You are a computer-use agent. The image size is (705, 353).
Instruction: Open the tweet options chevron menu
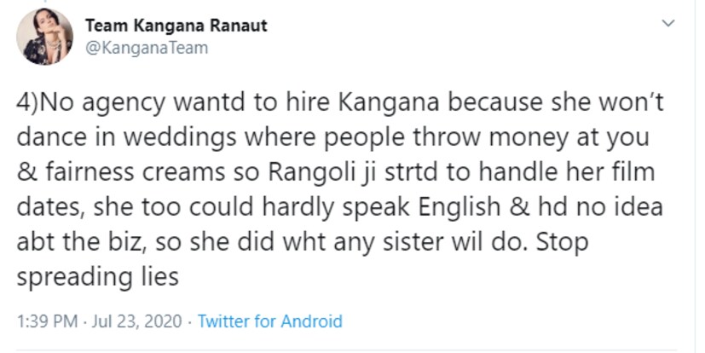point(670,24)
